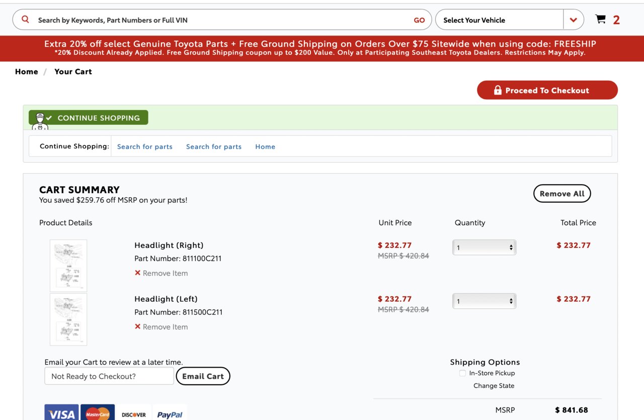Click the keyword search input field
Viewport: 644px width, 420px height.
coord(222,20)
